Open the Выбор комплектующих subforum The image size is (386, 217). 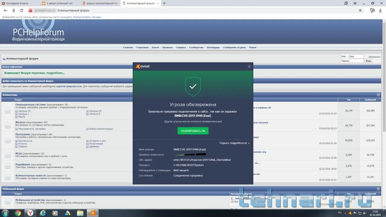[101, 129]
